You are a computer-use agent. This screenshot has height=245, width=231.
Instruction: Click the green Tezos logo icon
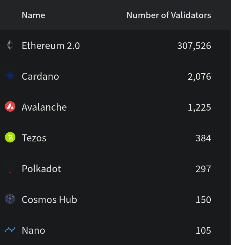tap(10, 138)
